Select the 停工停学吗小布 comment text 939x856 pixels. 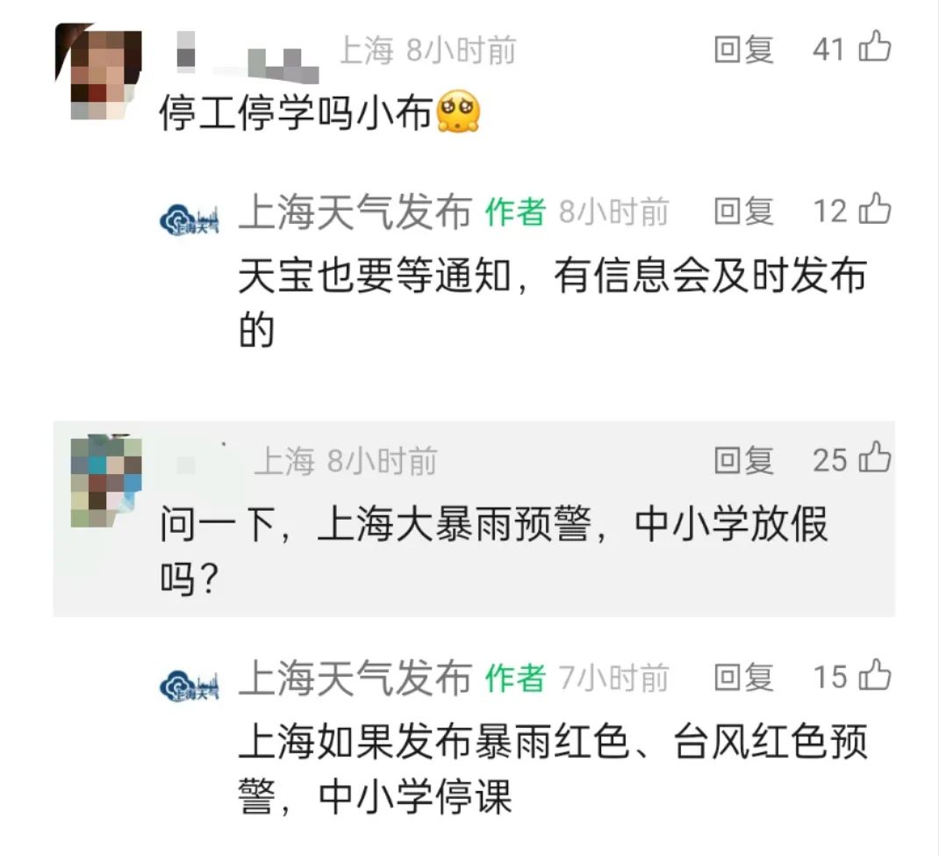[296, 112]
